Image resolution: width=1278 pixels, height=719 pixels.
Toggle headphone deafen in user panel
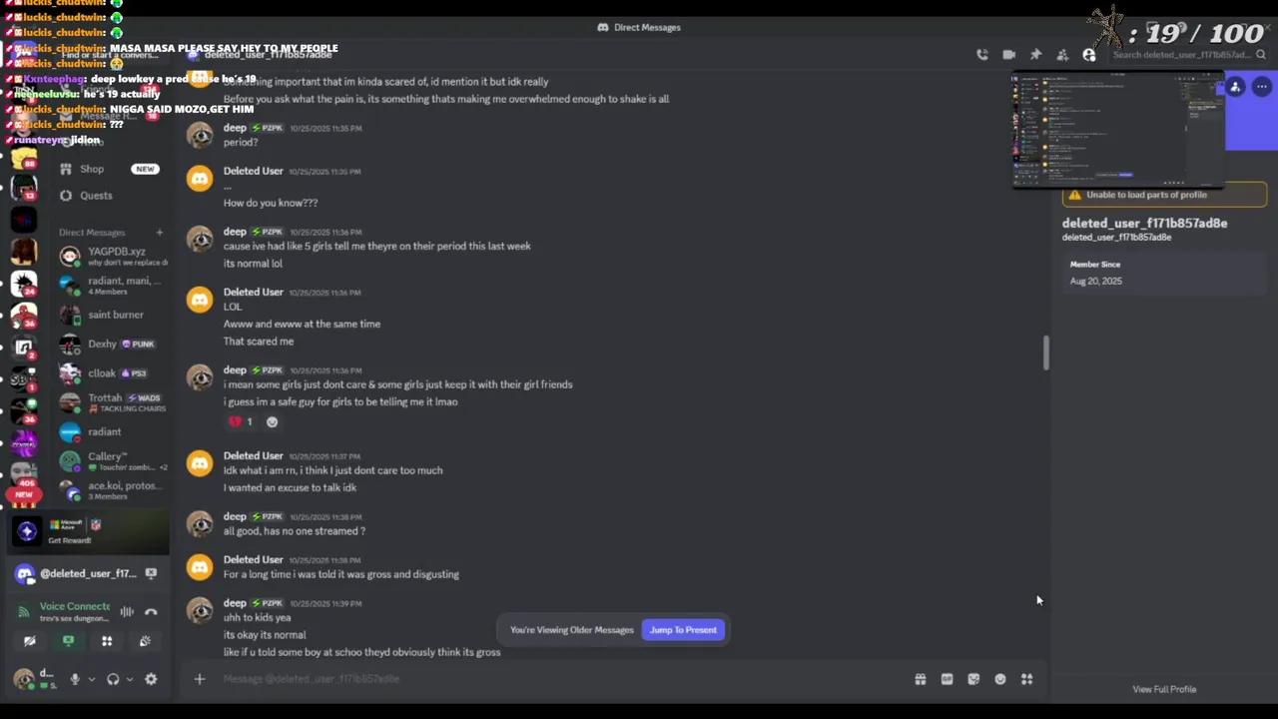coord(113,679)
